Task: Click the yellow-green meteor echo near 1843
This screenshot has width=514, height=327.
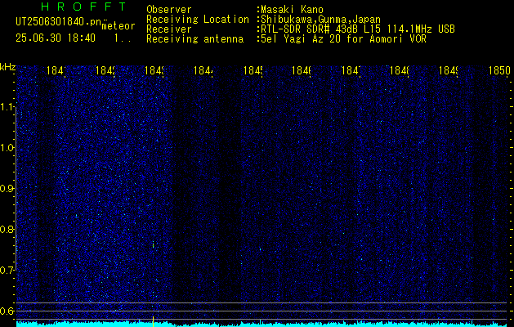Action: (153, 244)
